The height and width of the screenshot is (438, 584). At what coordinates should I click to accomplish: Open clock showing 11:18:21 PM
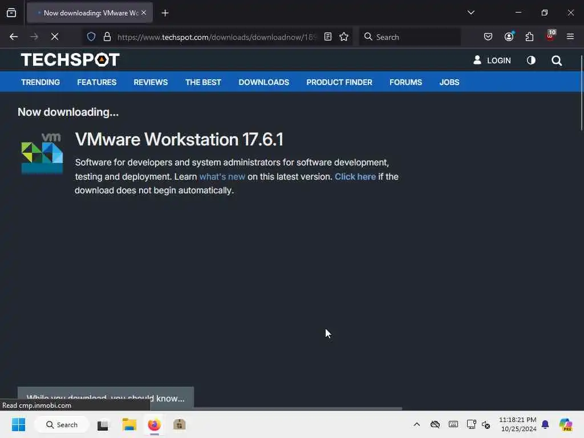(518, 424)
